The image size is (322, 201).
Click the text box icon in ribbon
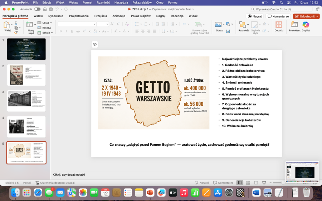pos(228,31)
